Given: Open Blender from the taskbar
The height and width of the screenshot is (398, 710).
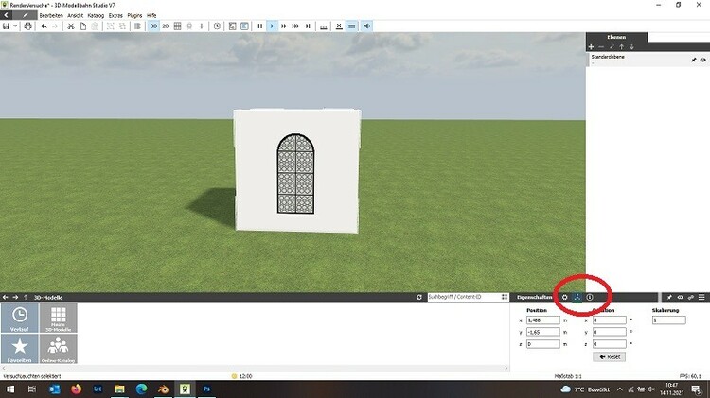Looking at the screenshot, I should (x=163, y=389).
